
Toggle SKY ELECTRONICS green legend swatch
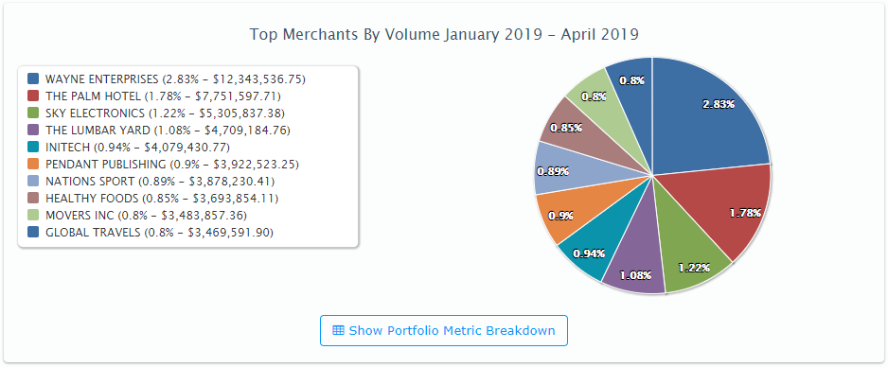[33, 114]
